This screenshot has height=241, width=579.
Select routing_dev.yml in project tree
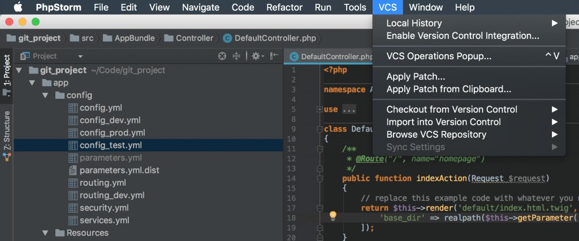(112, 195)
